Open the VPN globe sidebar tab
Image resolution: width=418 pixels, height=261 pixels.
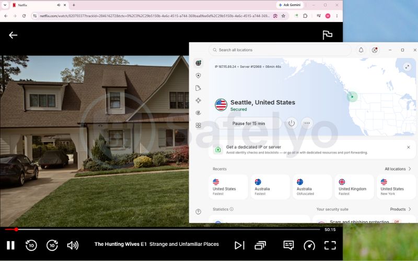[x=199, y=63]
